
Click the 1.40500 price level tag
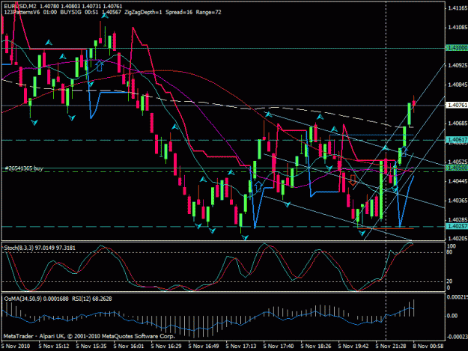coord(457,168)
